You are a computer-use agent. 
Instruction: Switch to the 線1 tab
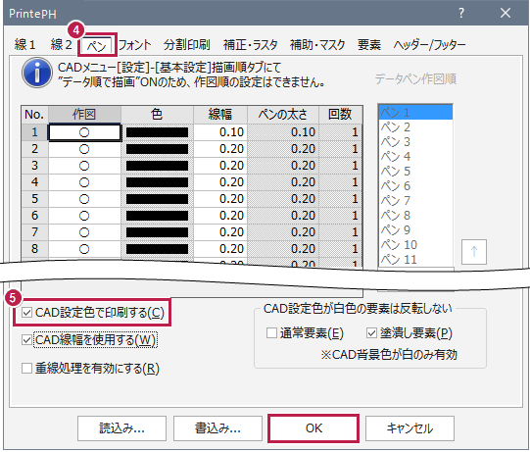coord(25,45)
